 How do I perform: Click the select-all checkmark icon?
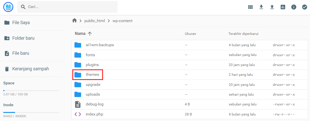[x=304, y=7]
